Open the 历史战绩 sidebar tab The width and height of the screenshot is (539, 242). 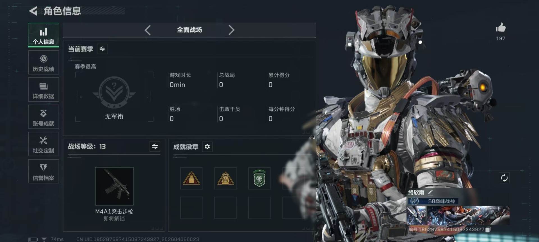(44, 63)
